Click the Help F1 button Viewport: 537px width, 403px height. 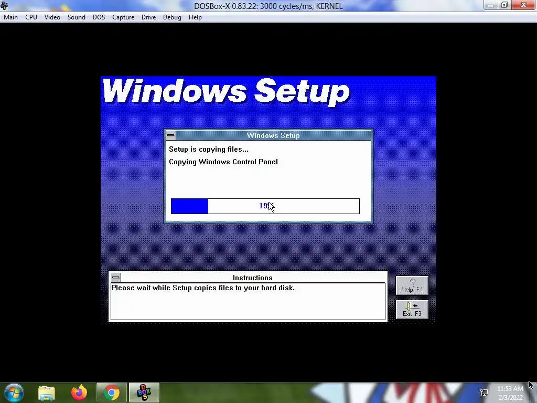point(412,285)
